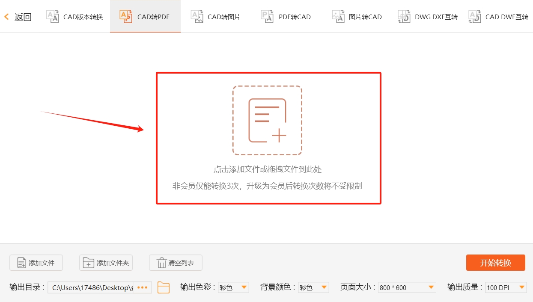The height and width of the screenshot is (302, 533).
Task: Click the 添加文件 button
Action: pyautogui.click(x=36, y=263)
